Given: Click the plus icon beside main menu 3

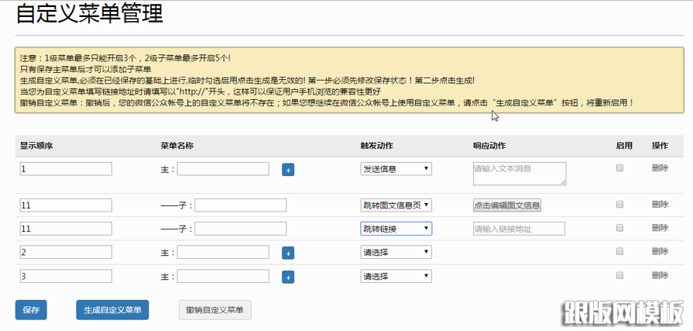Looking at the screenshot, I should coord(288,277).
